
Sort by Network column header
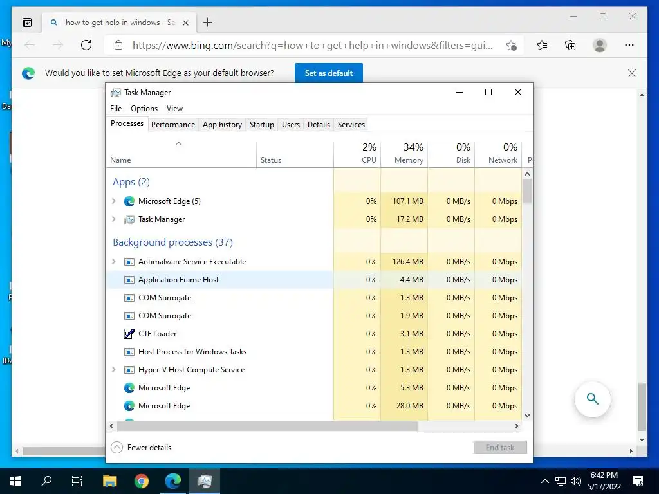pos(499,154)
